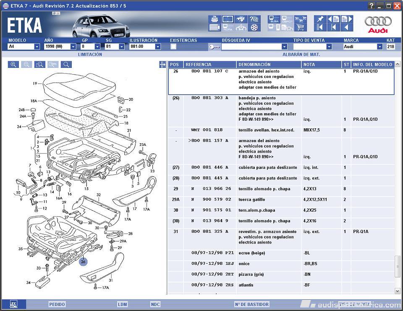This screenshot has height=311, width=403.
Task: Click the back arrow triangle icon
Action: pyautogui.click(x=347, y=27)
